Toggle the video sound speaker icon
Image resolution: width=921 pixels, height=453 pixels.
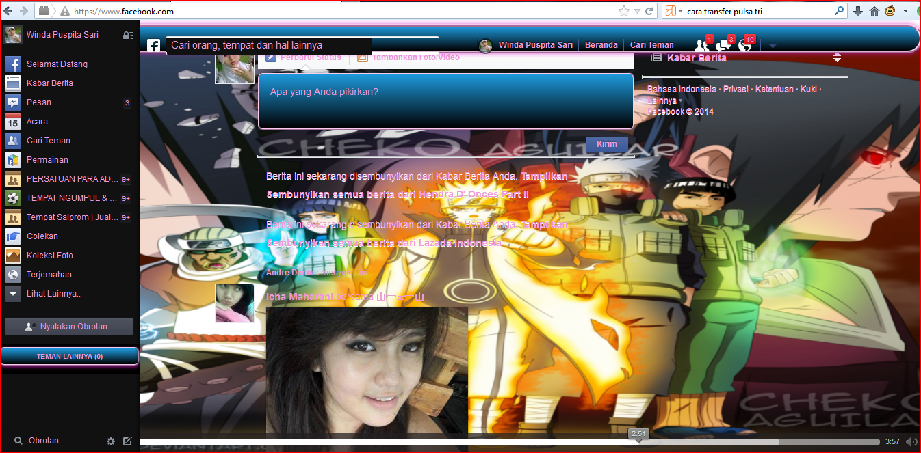(x=911, y=442)
